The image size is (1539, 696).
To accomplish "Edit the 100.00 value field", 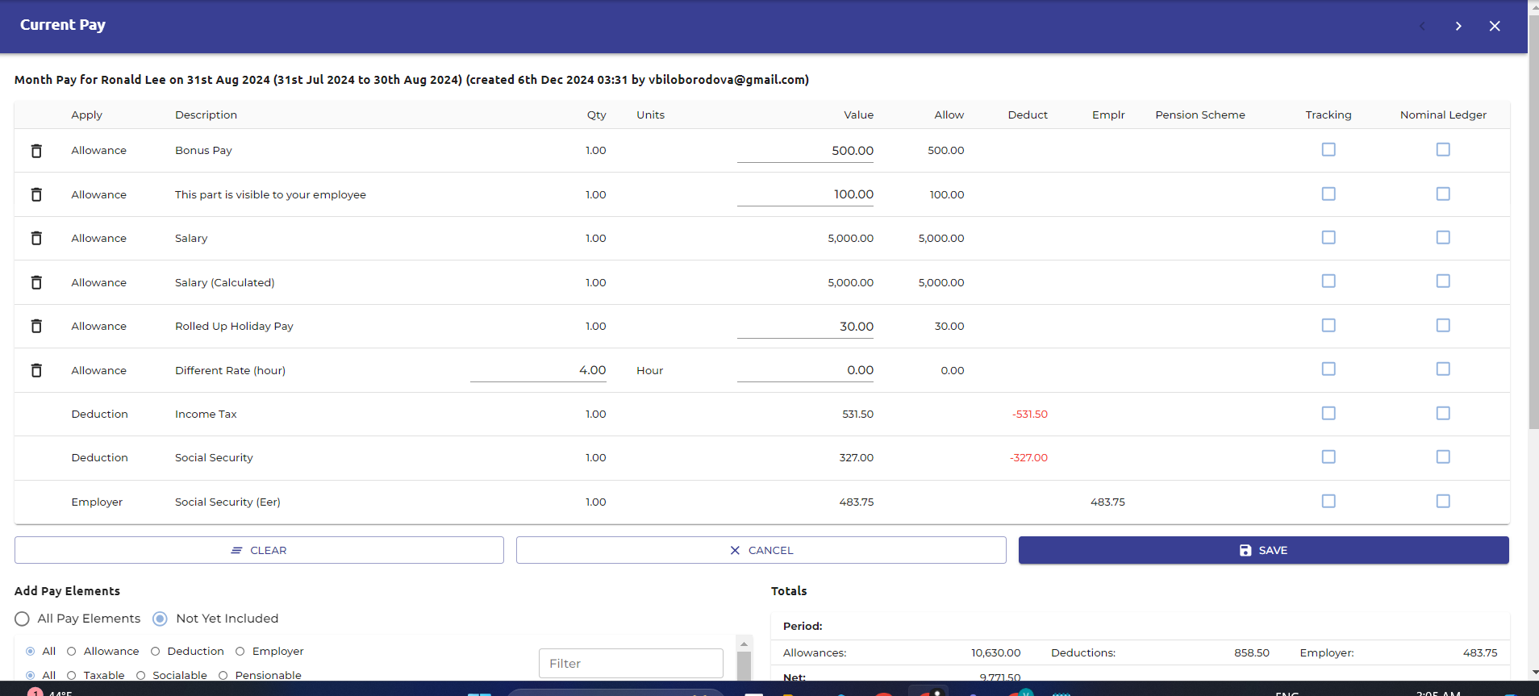I will pos(805,194).
